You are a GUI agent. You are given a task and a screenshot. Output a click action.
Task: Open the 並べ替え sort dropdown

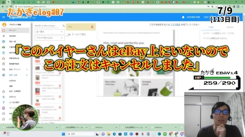50,32
